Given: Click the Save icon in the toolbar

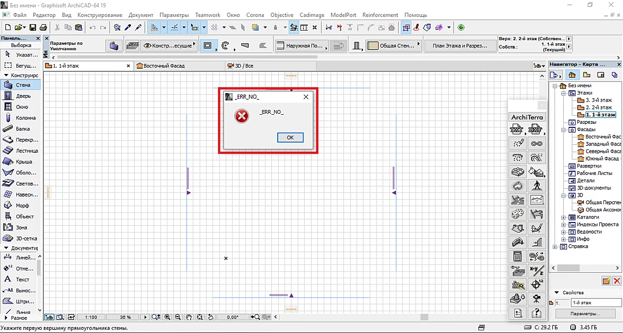Looking at the screenshot, I should [x=33, y=27].
